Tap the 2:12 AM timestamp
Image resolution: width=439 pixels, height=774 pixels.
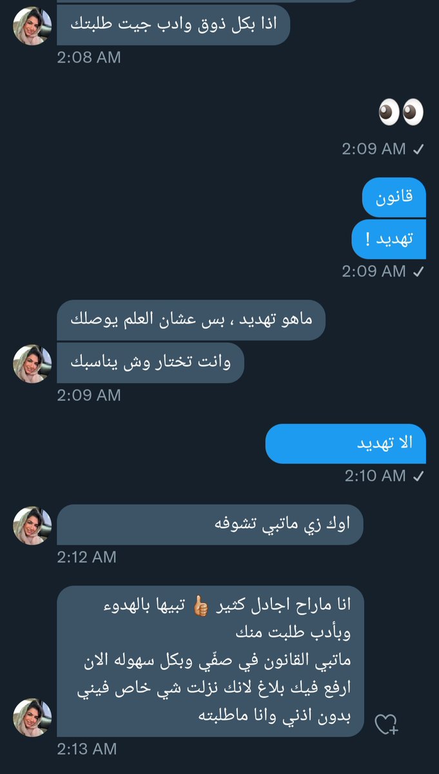(x=87, y=557)
